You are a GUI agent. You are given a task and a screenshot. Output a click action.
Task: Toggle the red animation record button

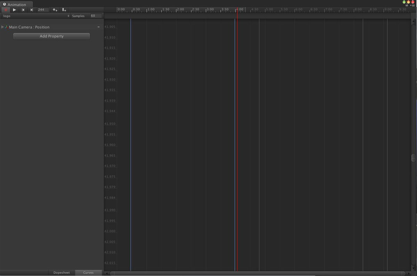pos(6,10)
